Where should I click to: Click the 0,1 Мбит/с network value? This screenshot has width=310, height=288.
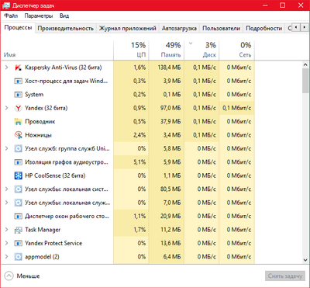point(237,108)
